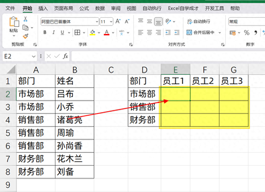265x192 pixels.
Task: Increase indent
Action: (177, 32)
